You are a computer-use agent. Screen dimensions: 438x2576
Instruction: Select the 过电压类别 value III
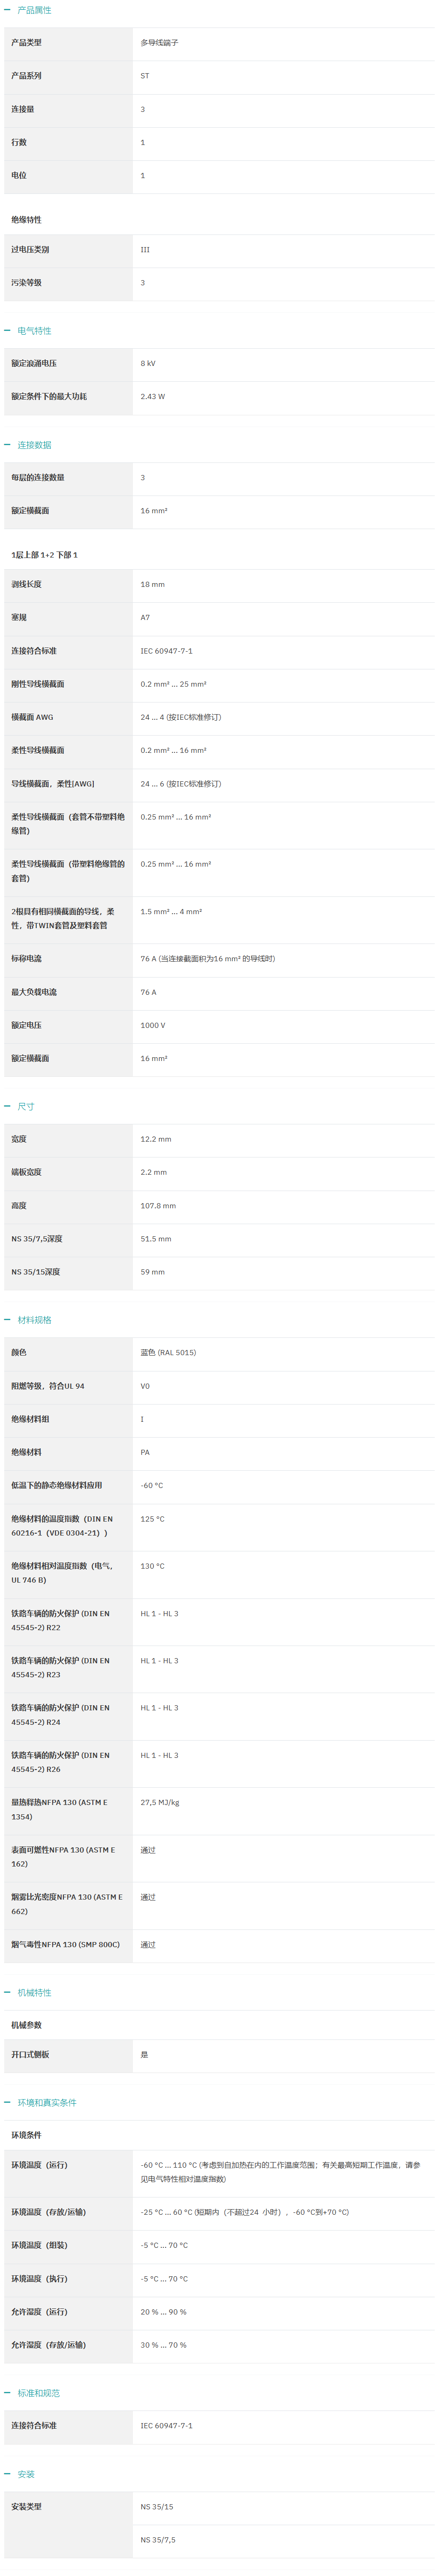[145, 250]
